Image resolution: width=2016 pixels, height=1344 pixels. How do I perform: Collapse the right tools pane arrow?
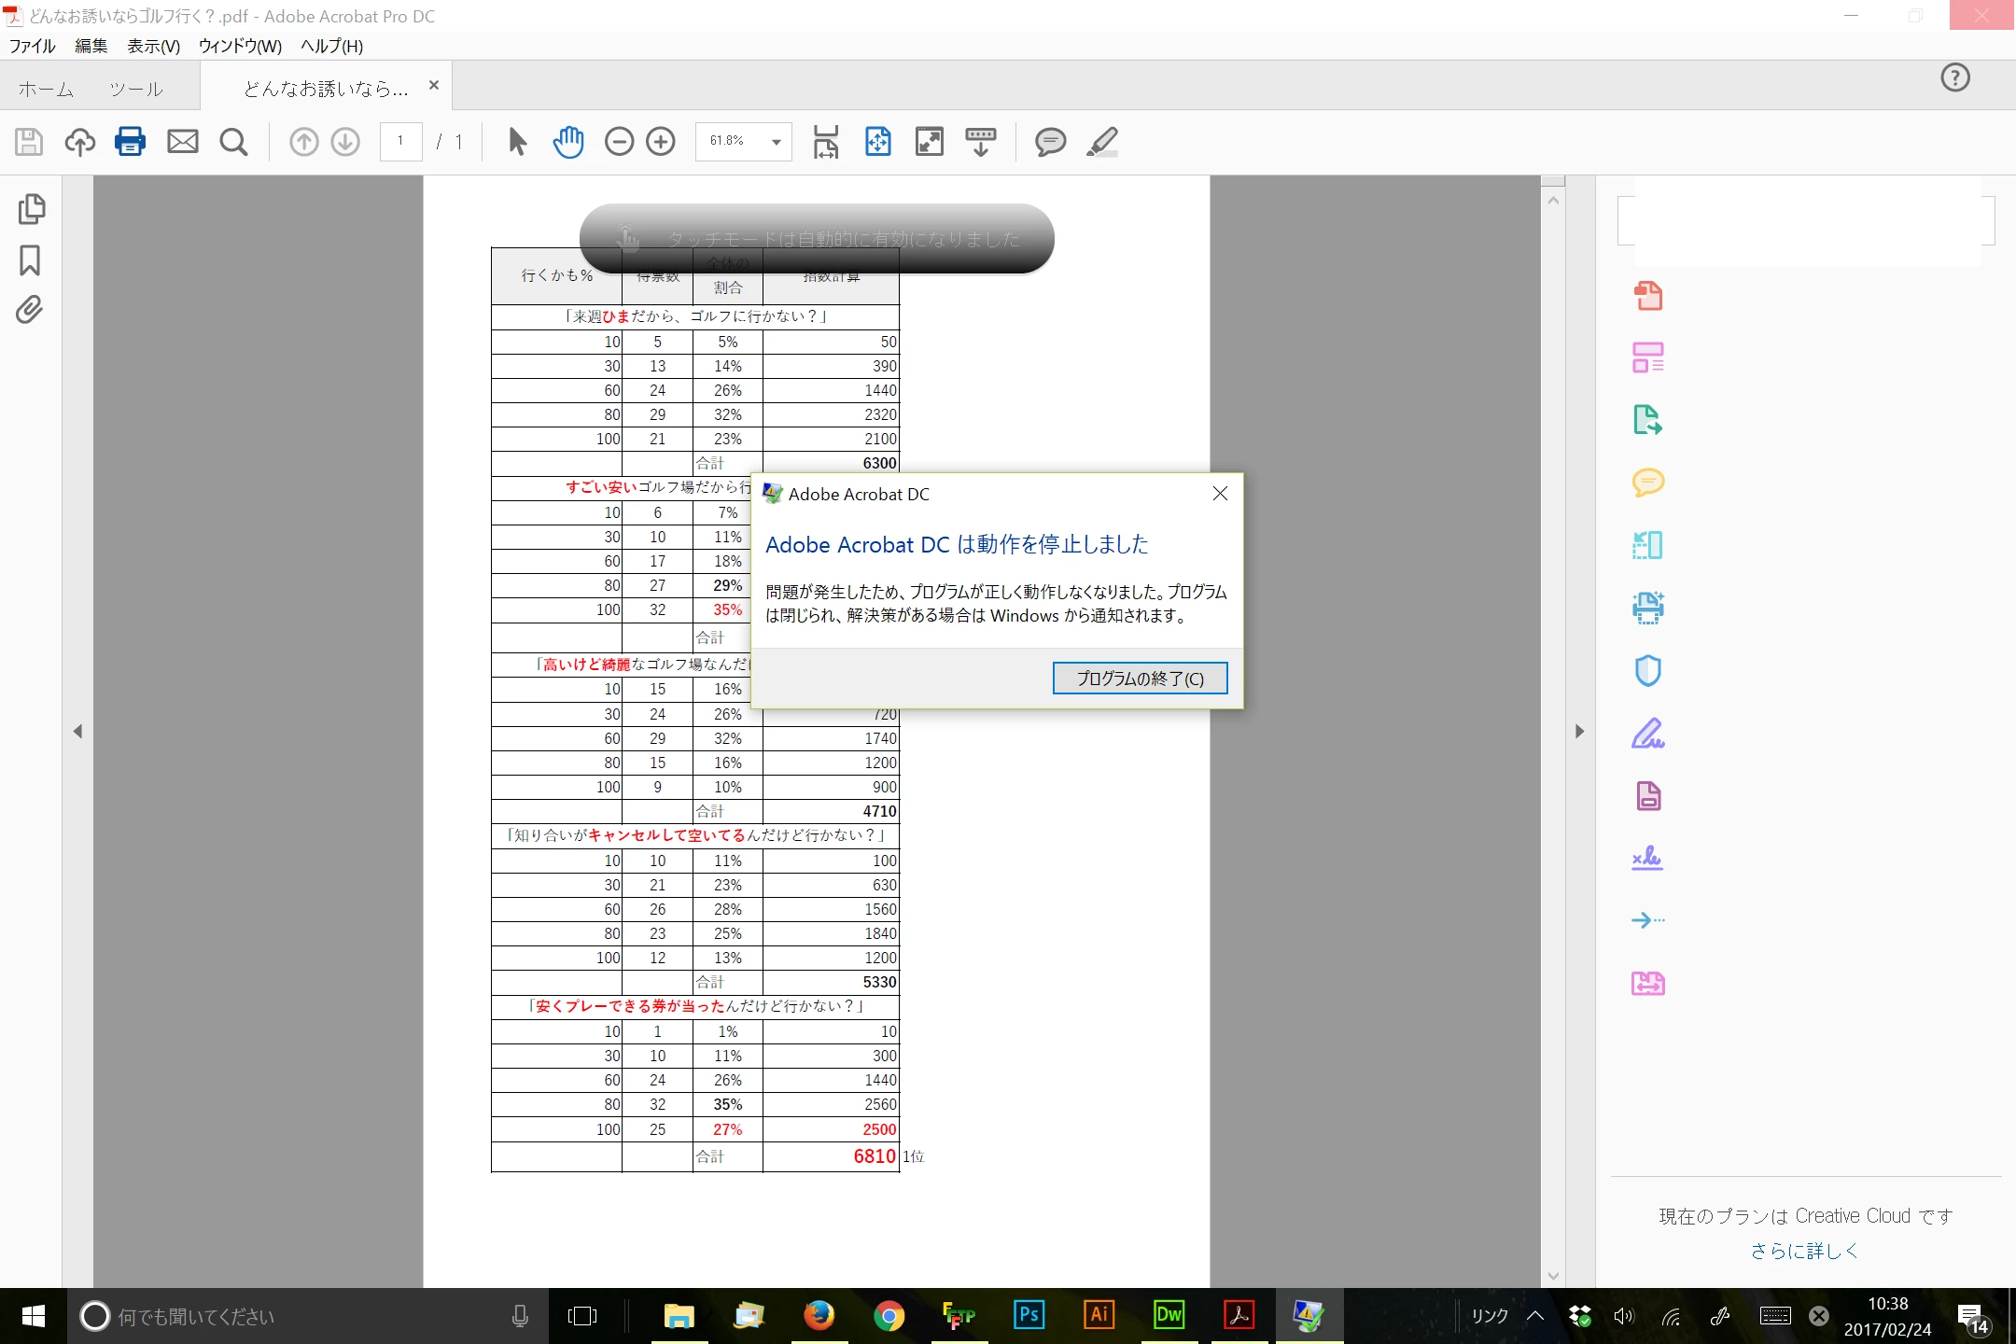click(x=1579, y=731)
